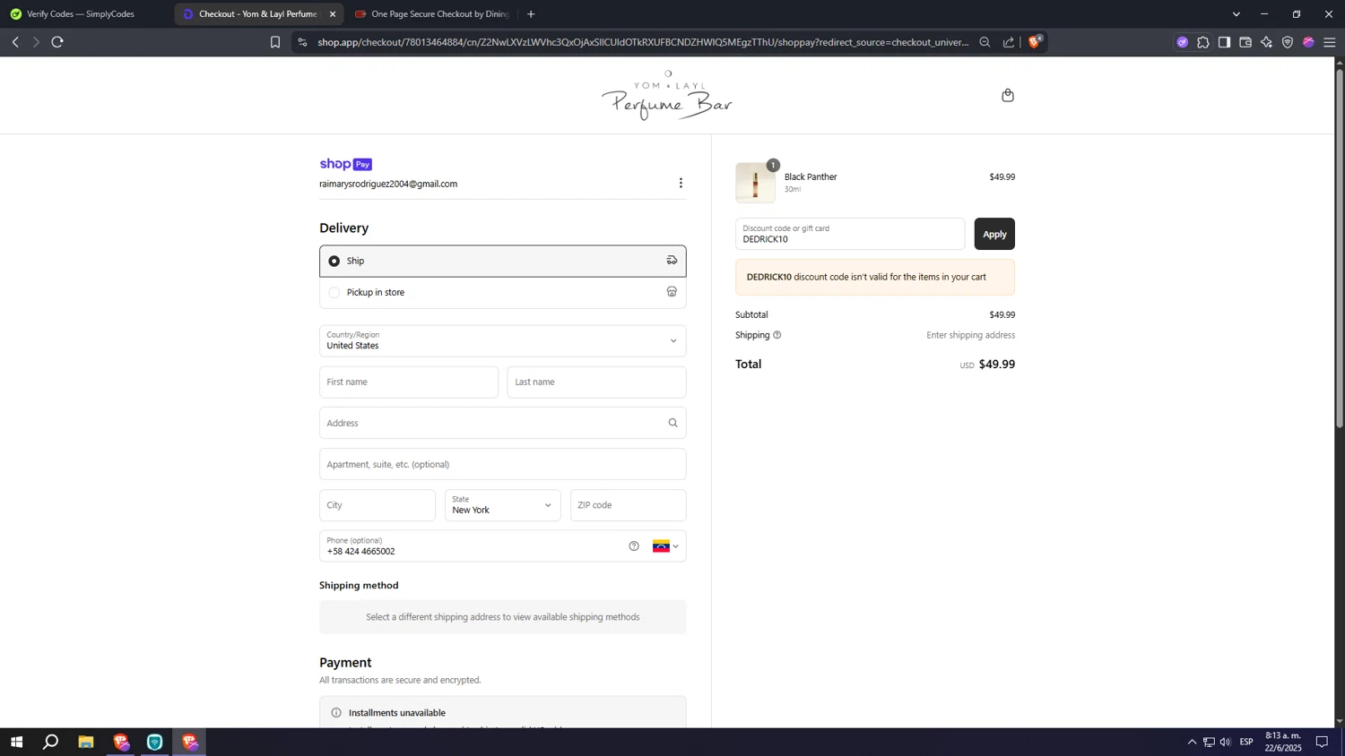Click the address search magnifier icon
The width and height of the screenshot is (1345, 756).
click(x=672, y=423)
